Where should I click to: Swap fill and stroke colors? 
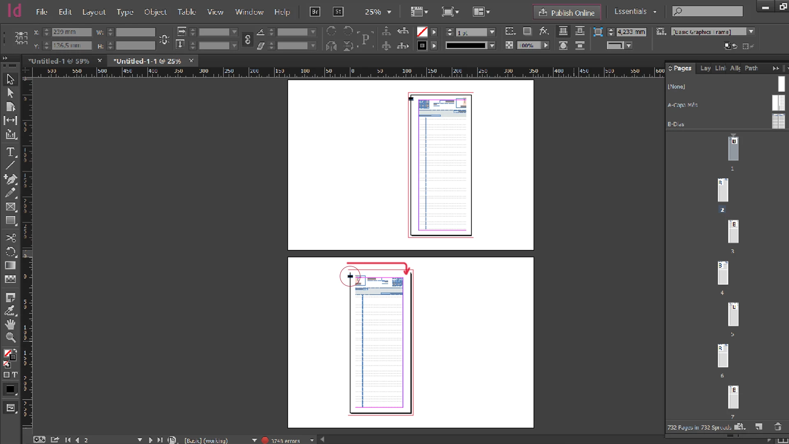[x=15, y=351]
